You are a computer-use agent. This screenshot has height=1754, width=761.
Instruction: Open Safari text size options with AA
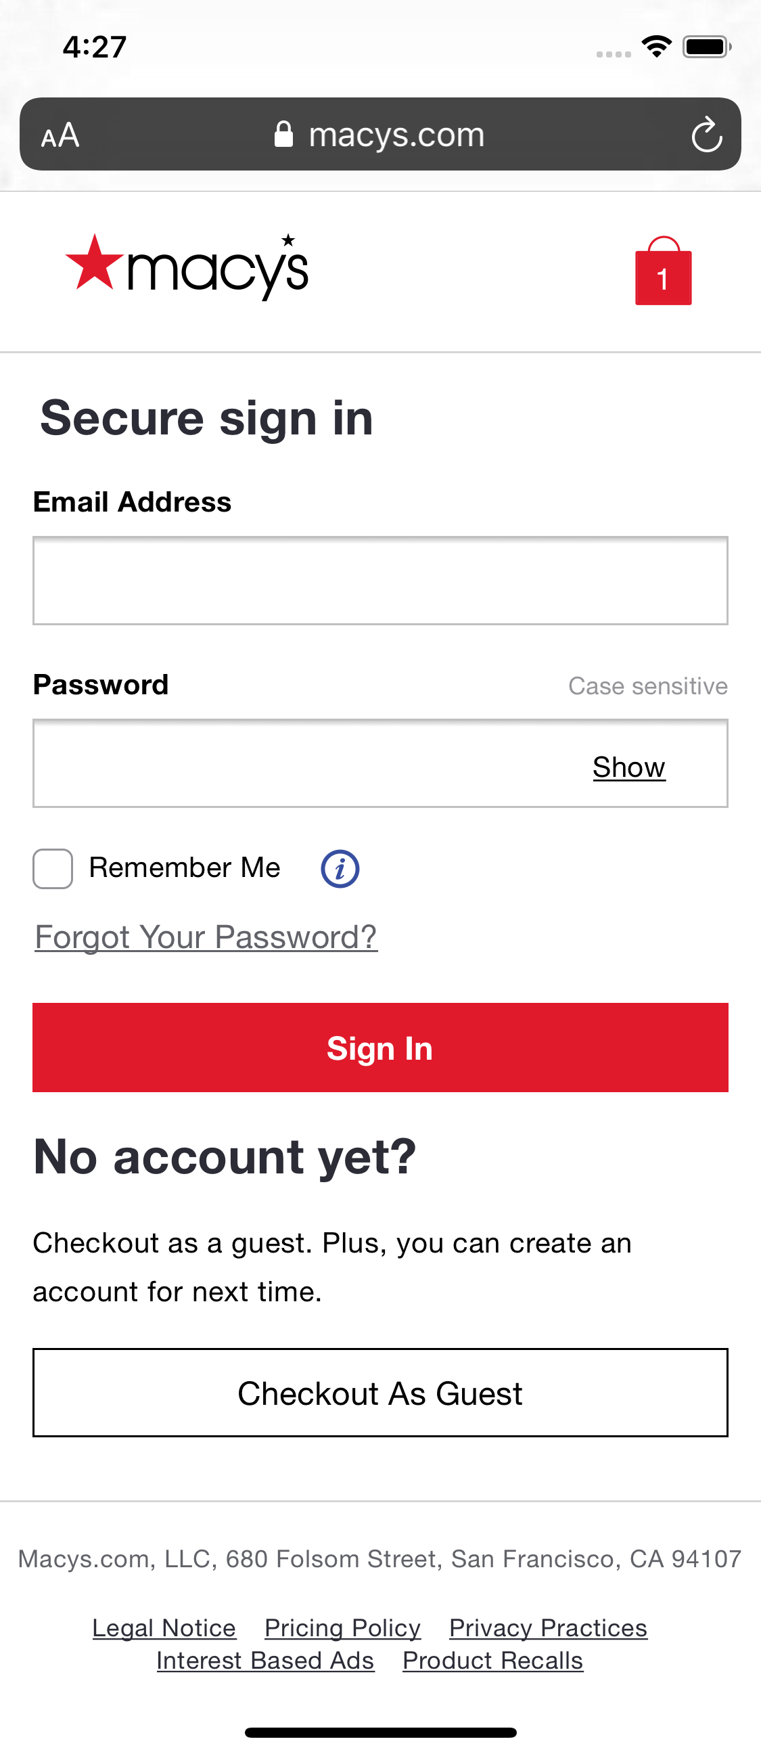pyautogui.click(x=62, y=134)
